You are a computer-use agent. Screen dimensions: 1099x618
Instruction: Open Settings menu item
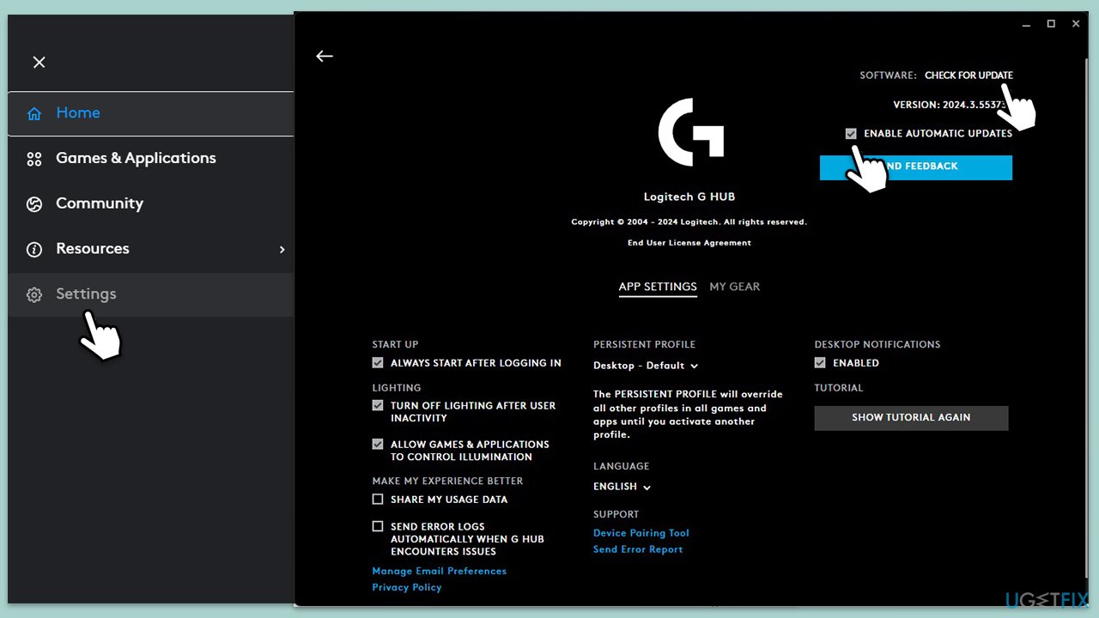pos(151,294)
